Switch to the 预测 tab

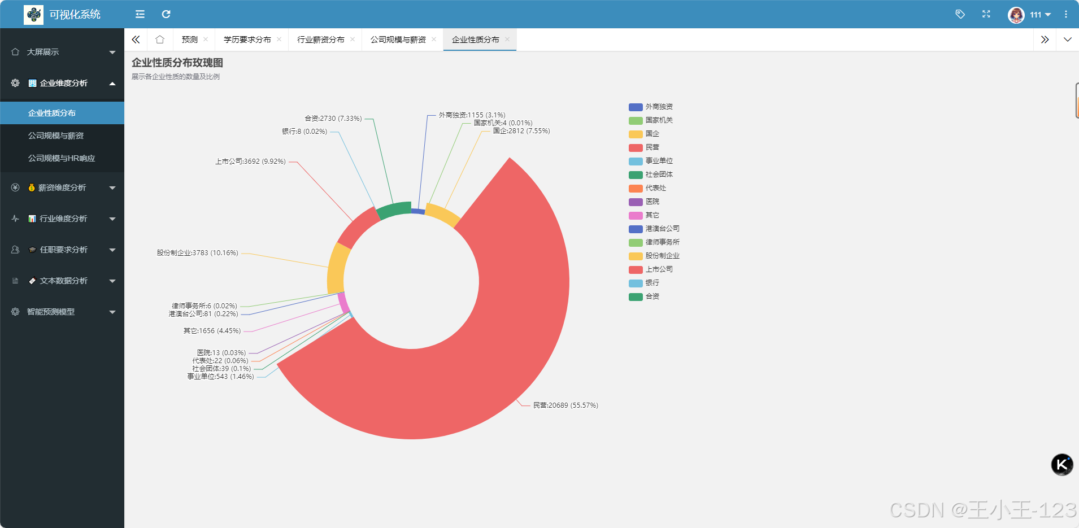tap(190, 40)
